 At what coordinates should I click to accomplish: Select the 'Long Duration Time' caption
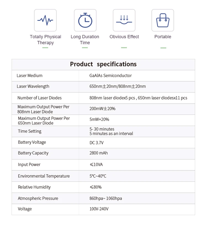(x=85, y=40)
